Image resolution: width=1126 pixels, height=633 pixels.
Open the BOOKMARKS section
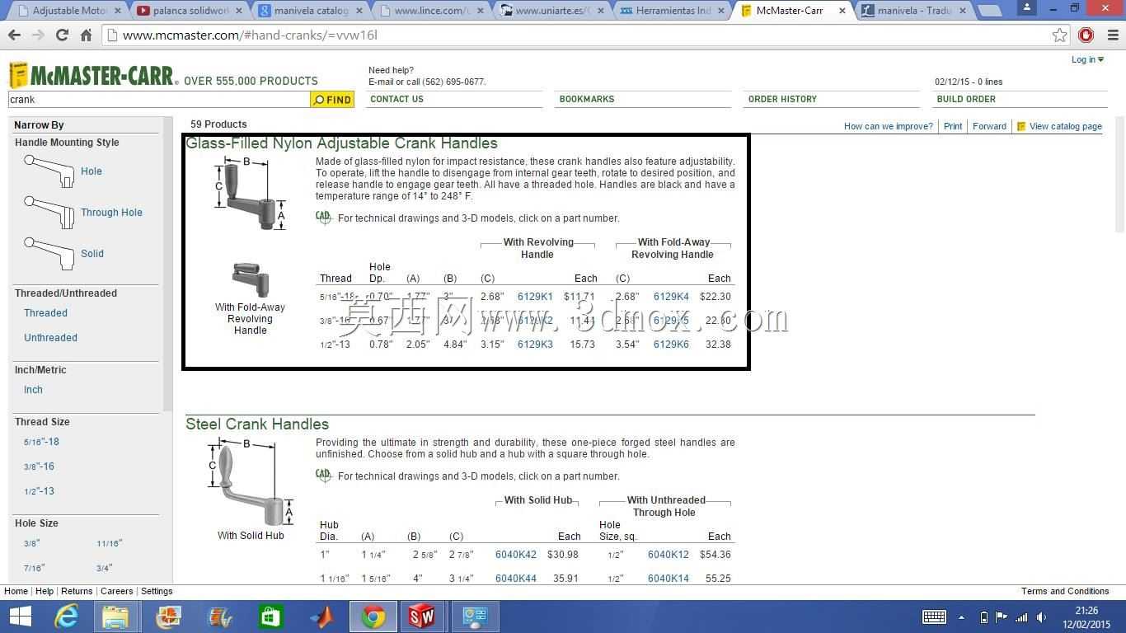587,99
